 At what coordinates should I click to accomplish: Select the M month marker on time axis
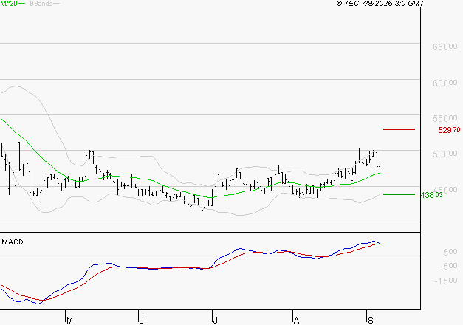coord(69,319)
